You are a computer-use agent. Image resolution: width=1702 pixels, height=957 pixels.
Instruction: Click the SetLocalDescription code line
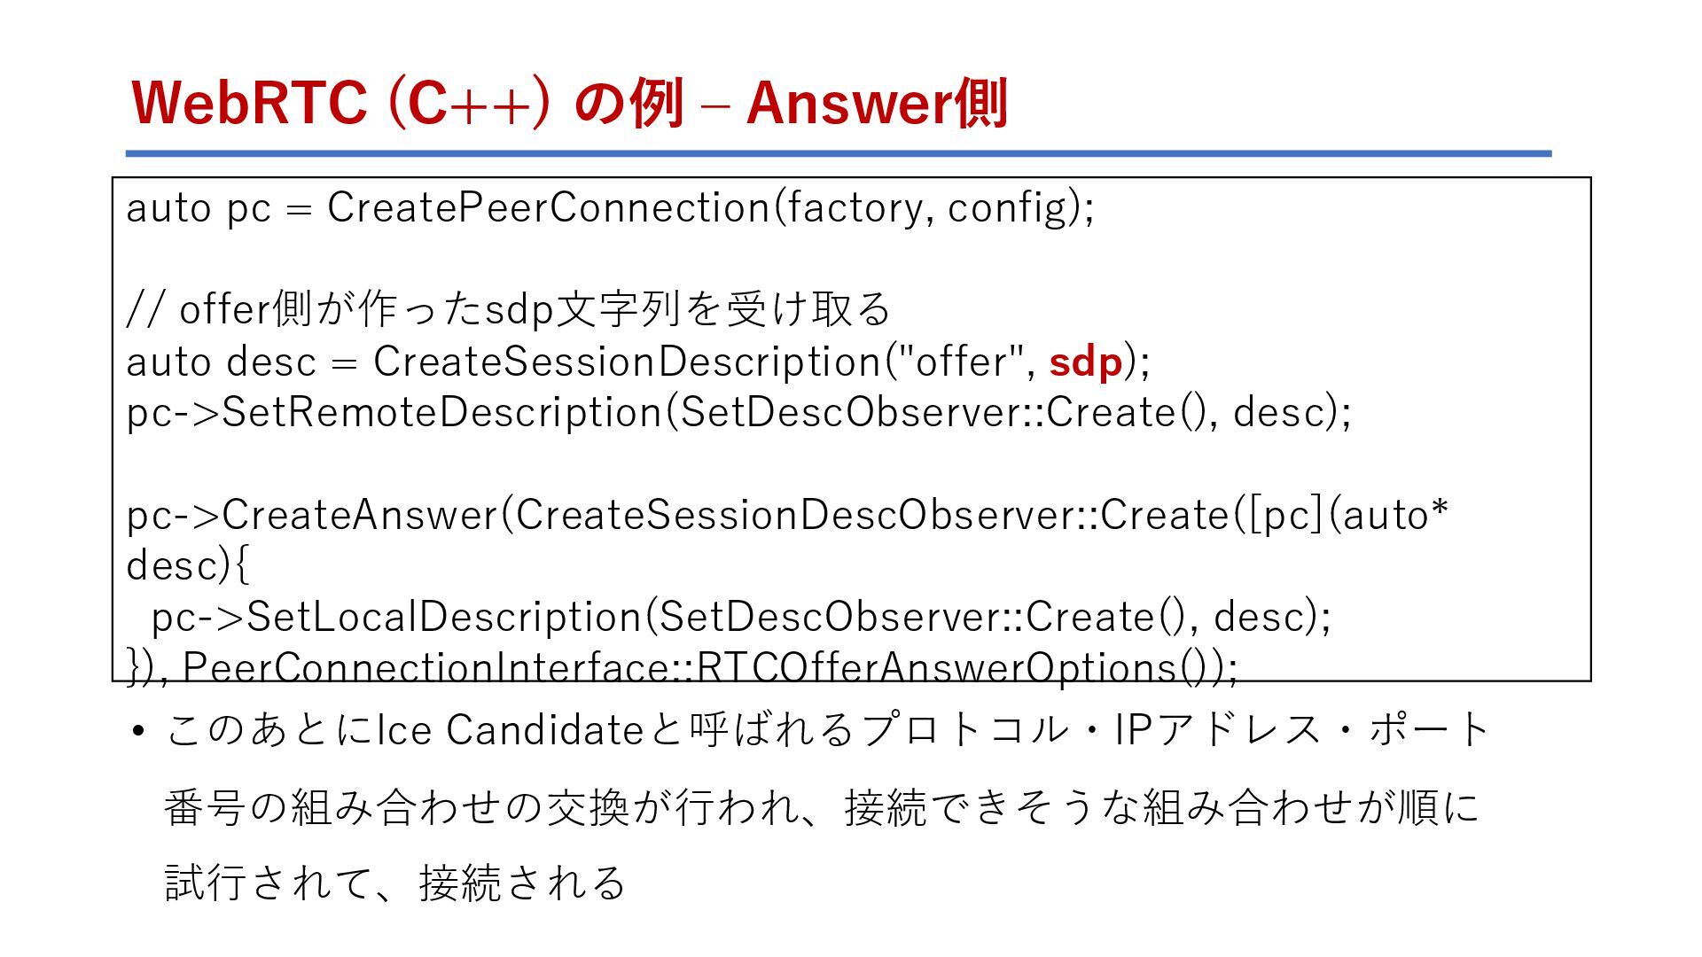[741, 618]
